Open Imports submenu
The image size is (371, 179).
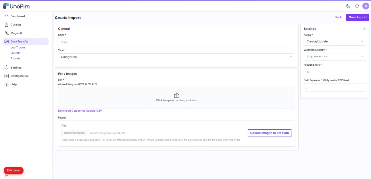coord(16,53)
